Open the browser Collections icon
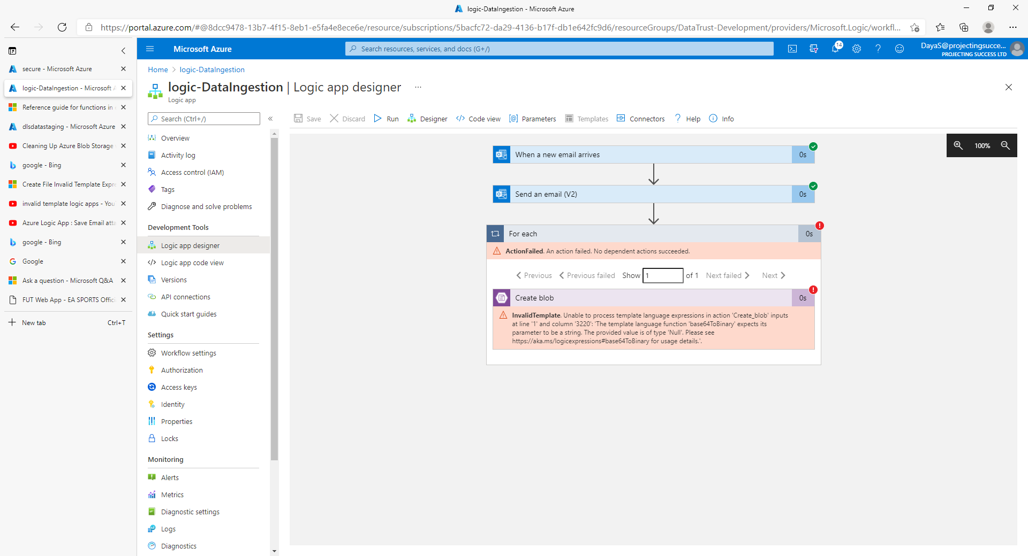Viewport: 1028px width, 556px height. coord(964,27)
